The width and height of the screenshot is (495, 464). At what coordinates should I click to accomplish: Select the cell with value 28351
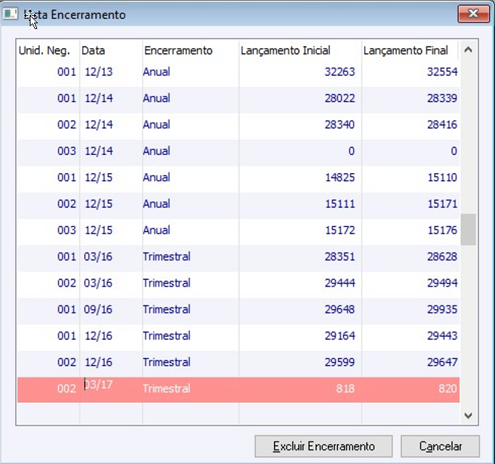coord(339,257)
